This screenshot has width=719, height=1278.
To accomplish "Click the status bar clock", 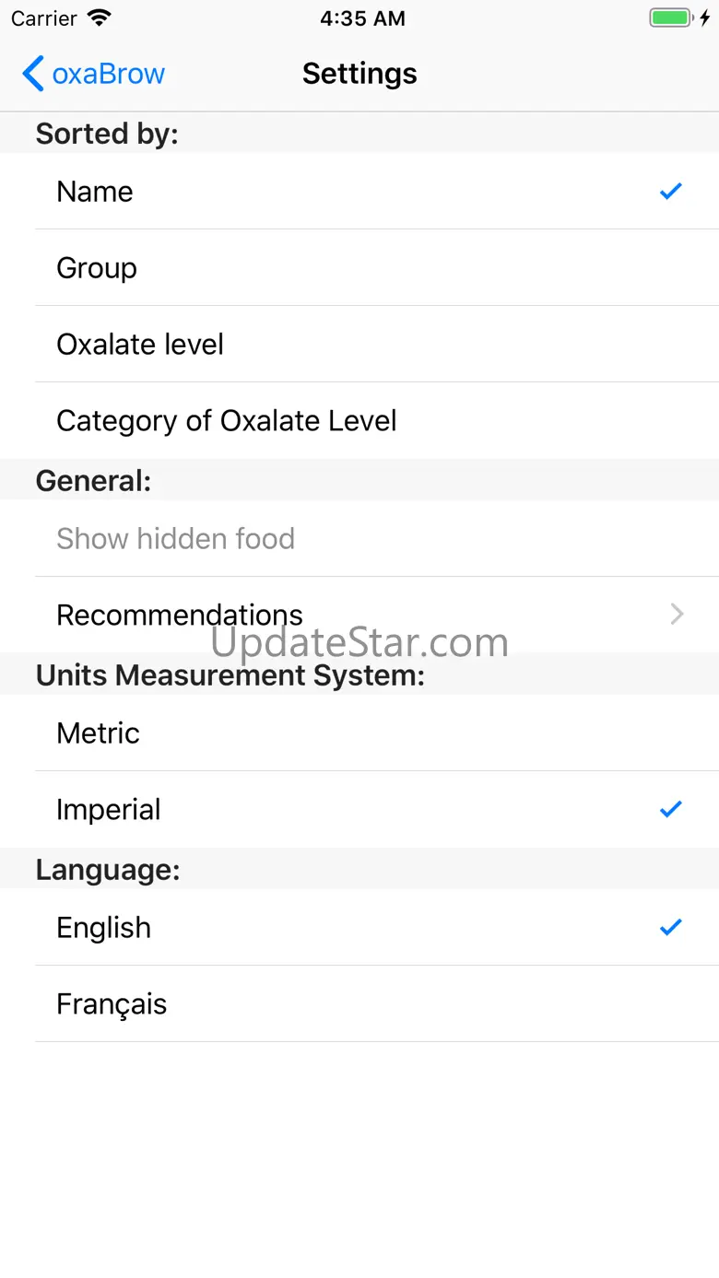I will pos(362,18).
